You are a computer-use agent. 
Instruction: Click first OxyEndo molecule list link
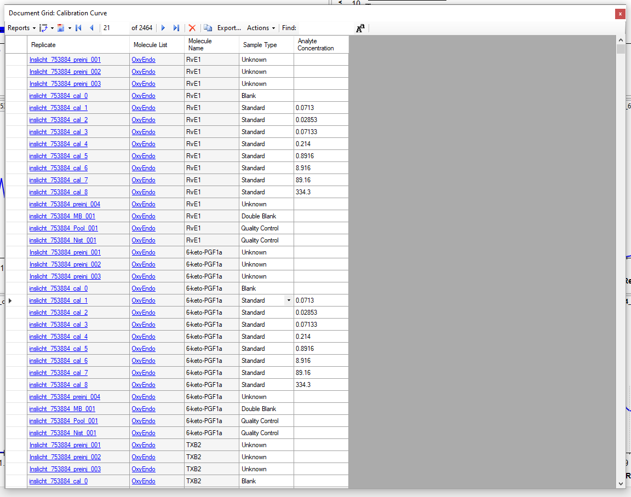tap(144, 60)
